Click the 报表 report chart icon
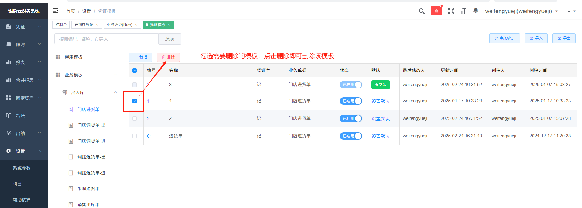Screen dimensions: 582x208 click(x=9, y=62)
